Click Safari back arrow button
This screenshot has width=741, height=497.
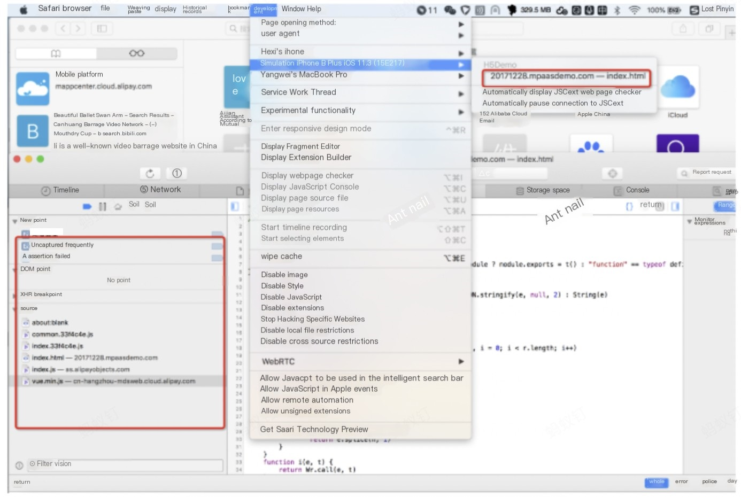coord(63,28)
